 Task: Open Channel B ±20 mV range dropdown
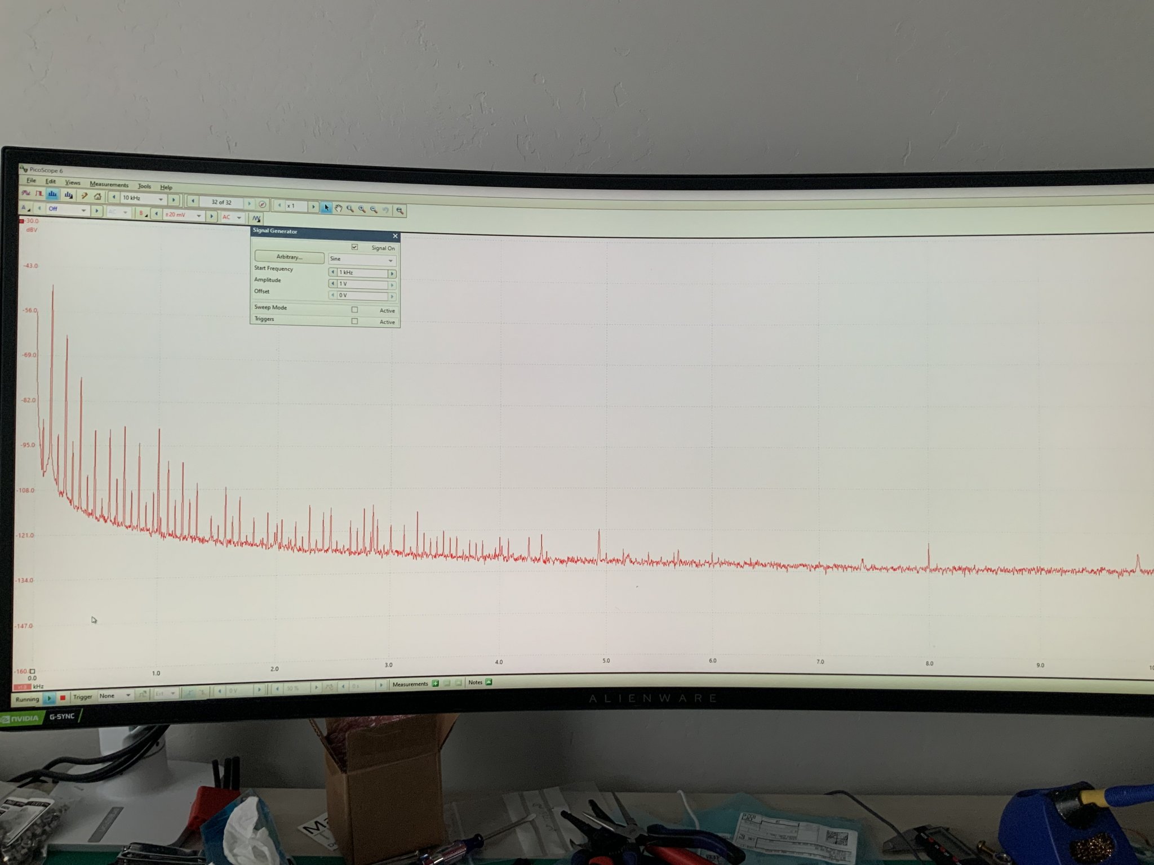(183, 215)
